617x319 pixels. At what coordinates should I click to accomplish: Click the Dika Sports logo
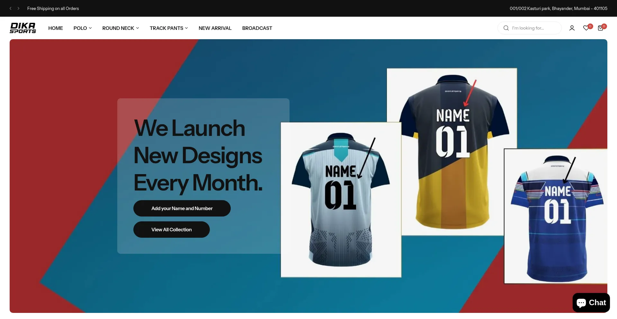pos(23,28)
